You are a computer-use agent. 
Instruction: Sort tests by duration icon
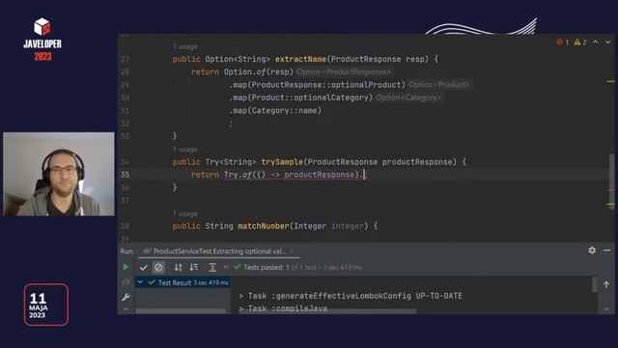pyautogui.click(x=194, y=268)
